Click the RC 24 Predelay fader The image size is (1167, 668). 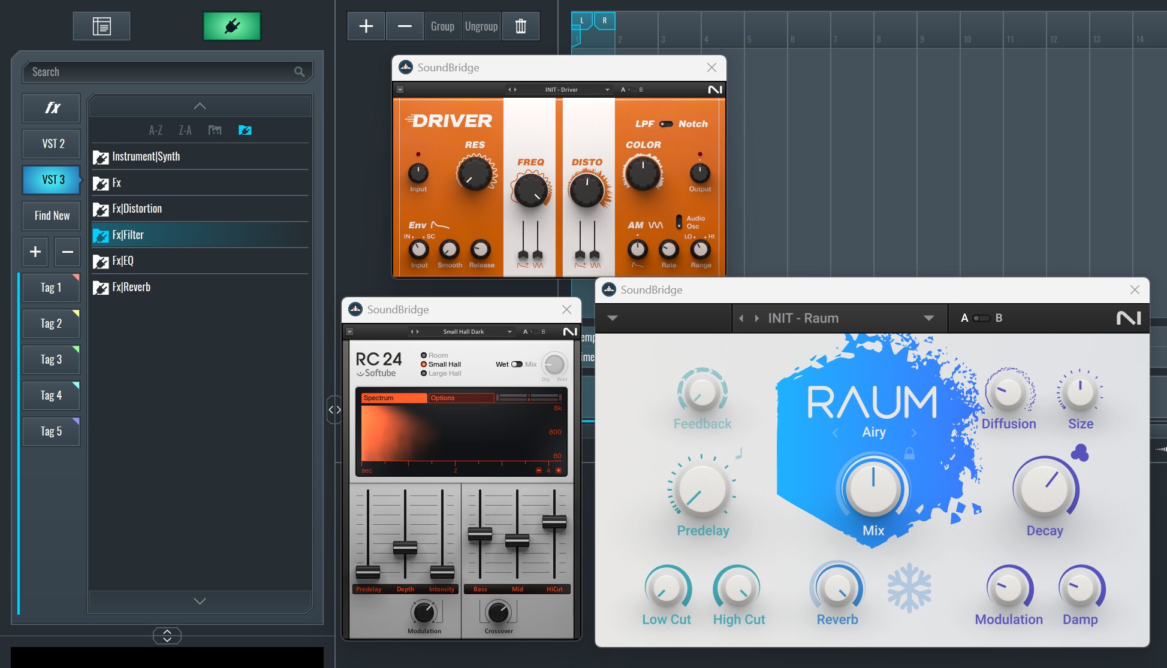pyautogui.click(x=368, y=572)
